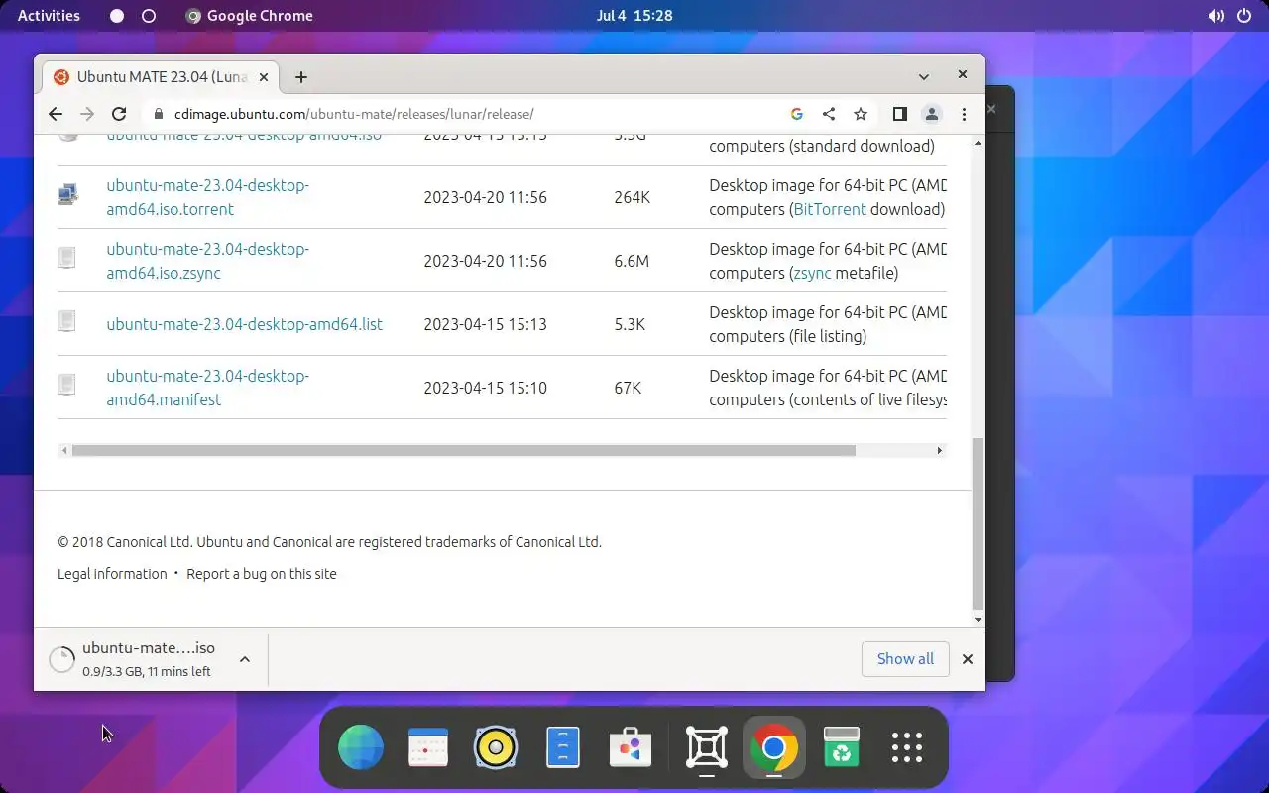This screenshot has height=793, width=1269.
Task: Toggle the Chrome side panel
Action: [899, 114]
